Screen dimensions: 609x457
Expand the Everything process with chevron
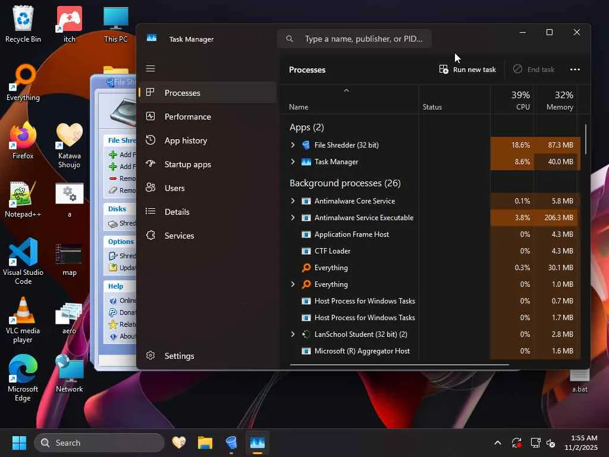tap(293, 284)
